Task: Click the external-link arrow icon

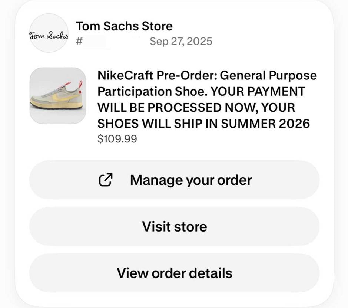Action: [x=105, y=180]
